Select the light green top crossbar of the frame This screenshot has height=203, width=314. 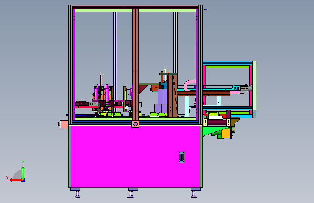coord(135,10)
